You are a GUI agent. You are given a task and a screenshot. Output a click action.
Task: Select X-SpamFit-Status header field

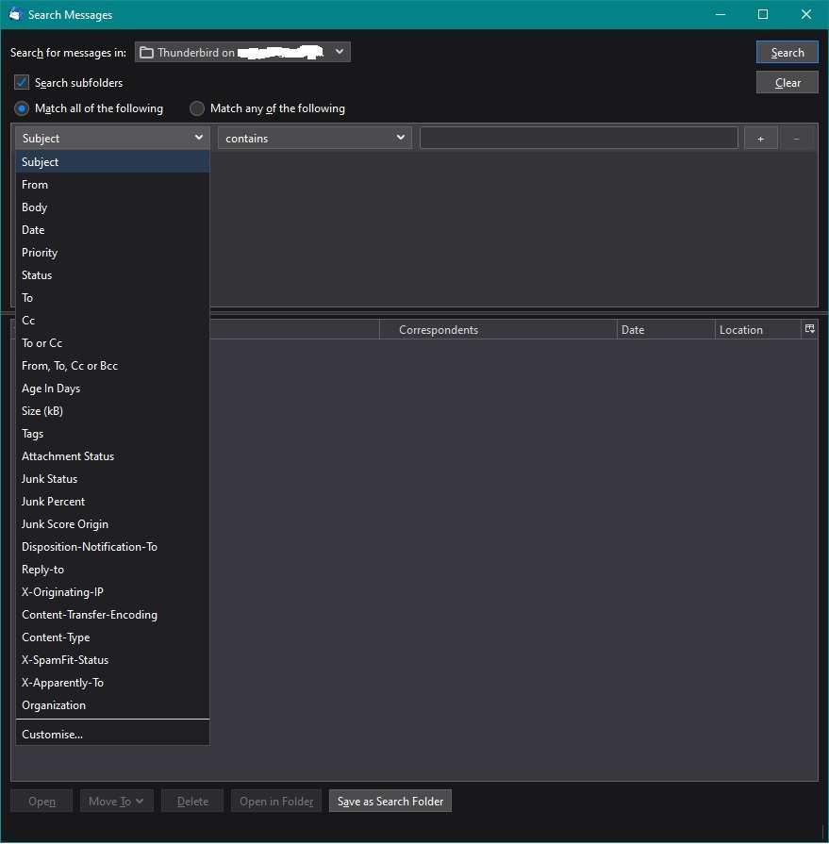click(x=112, y=659)
